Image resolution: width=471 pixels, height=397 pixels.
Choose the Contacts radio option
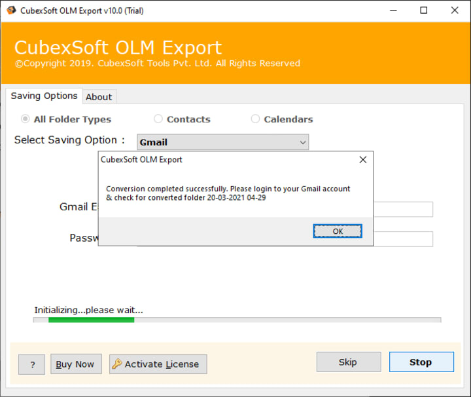[158, 119]
